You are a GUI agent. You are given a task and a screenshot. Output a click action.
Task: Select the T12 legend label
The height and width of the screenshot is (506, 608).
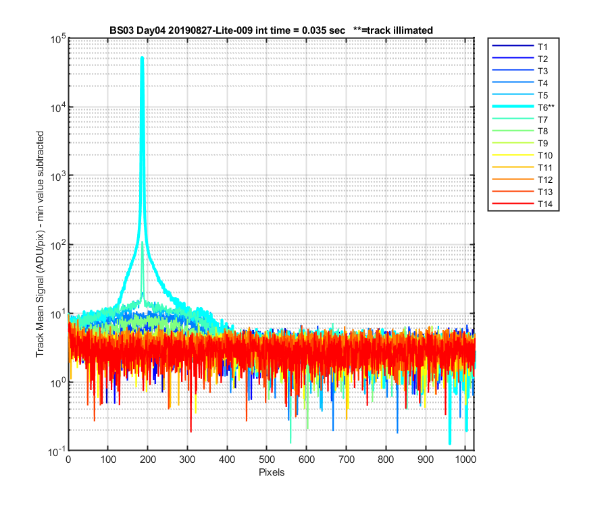click(544, 179)
